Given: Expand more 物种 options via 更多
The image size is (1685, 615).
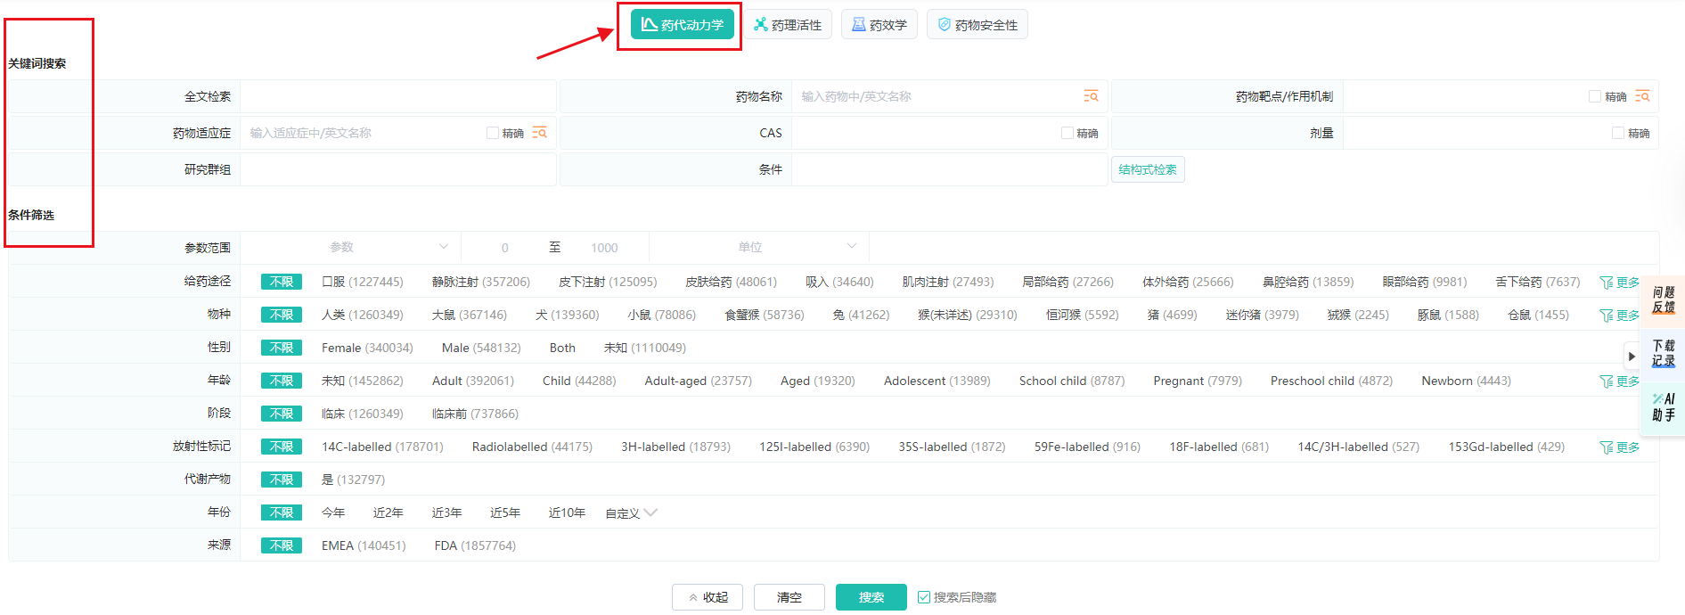Looking at the screenshot, I should pos(1628,316).
